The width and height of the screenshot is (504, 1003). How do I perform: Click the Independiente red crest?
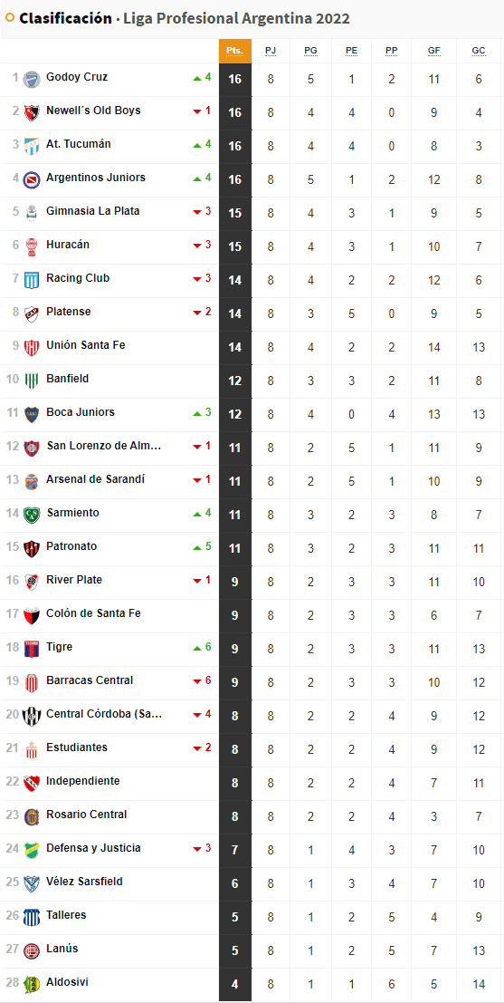point(32,783)
